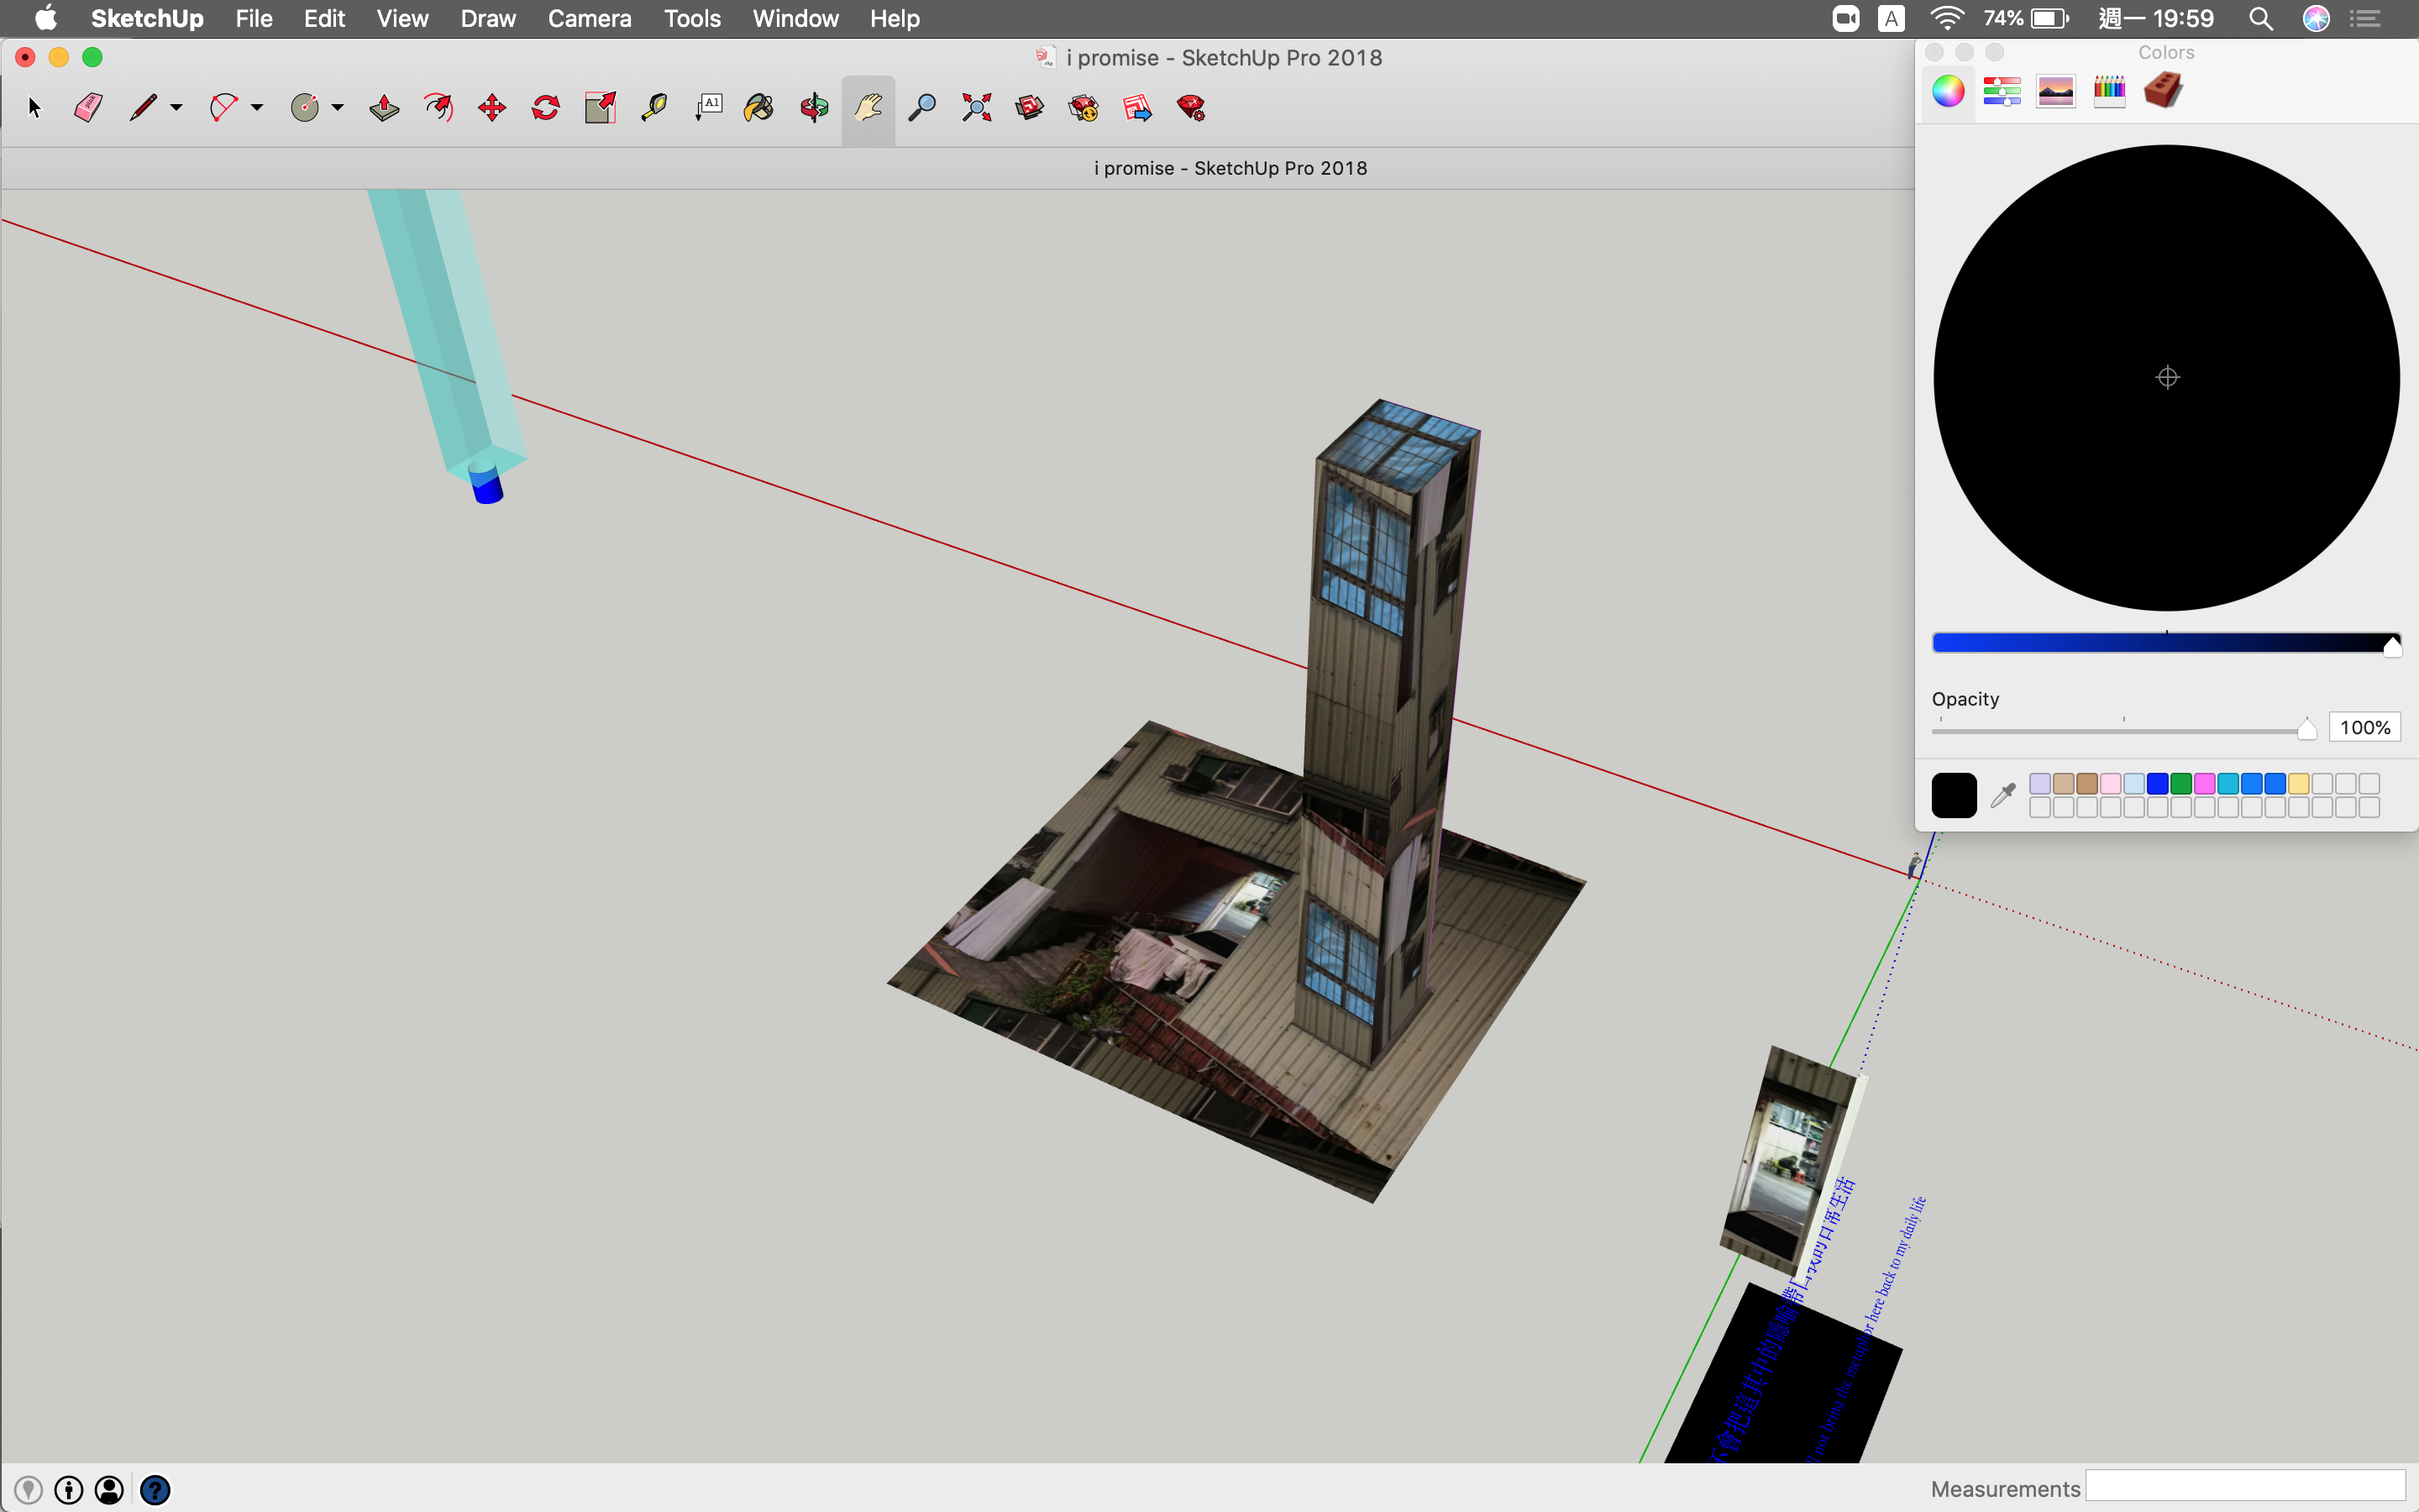Click the Measurements input field
Image resolution: width=2419 pixels, height=1512 pixels.
(x=2245, y=1487)
